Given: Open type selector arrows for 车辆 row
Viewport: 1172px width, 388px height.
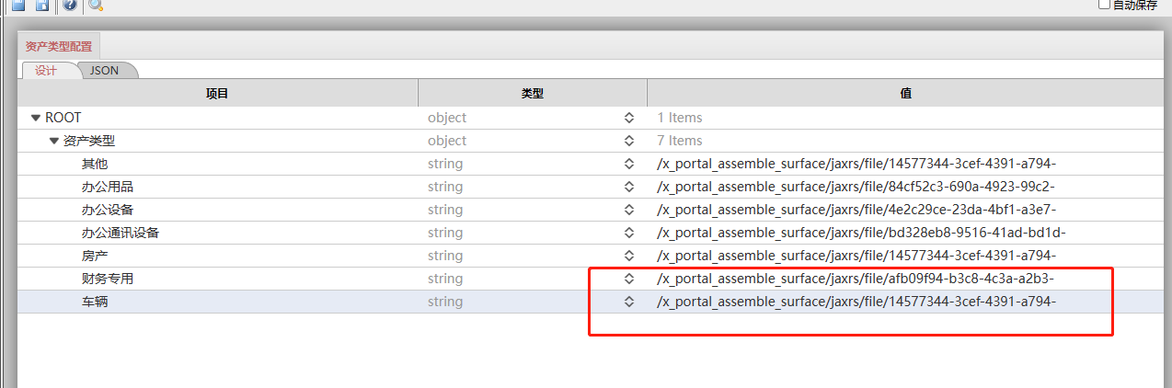Looking at the screenshot, I should click(629, 302).
